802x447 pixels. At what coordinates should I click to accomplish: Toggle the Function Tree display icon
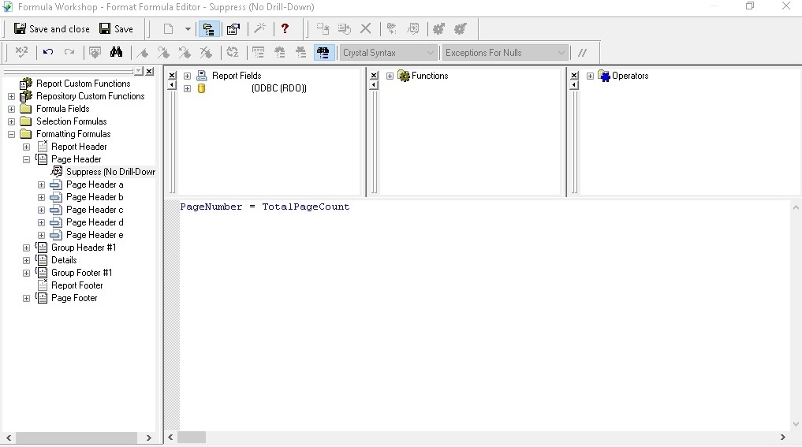pos(280,52)
